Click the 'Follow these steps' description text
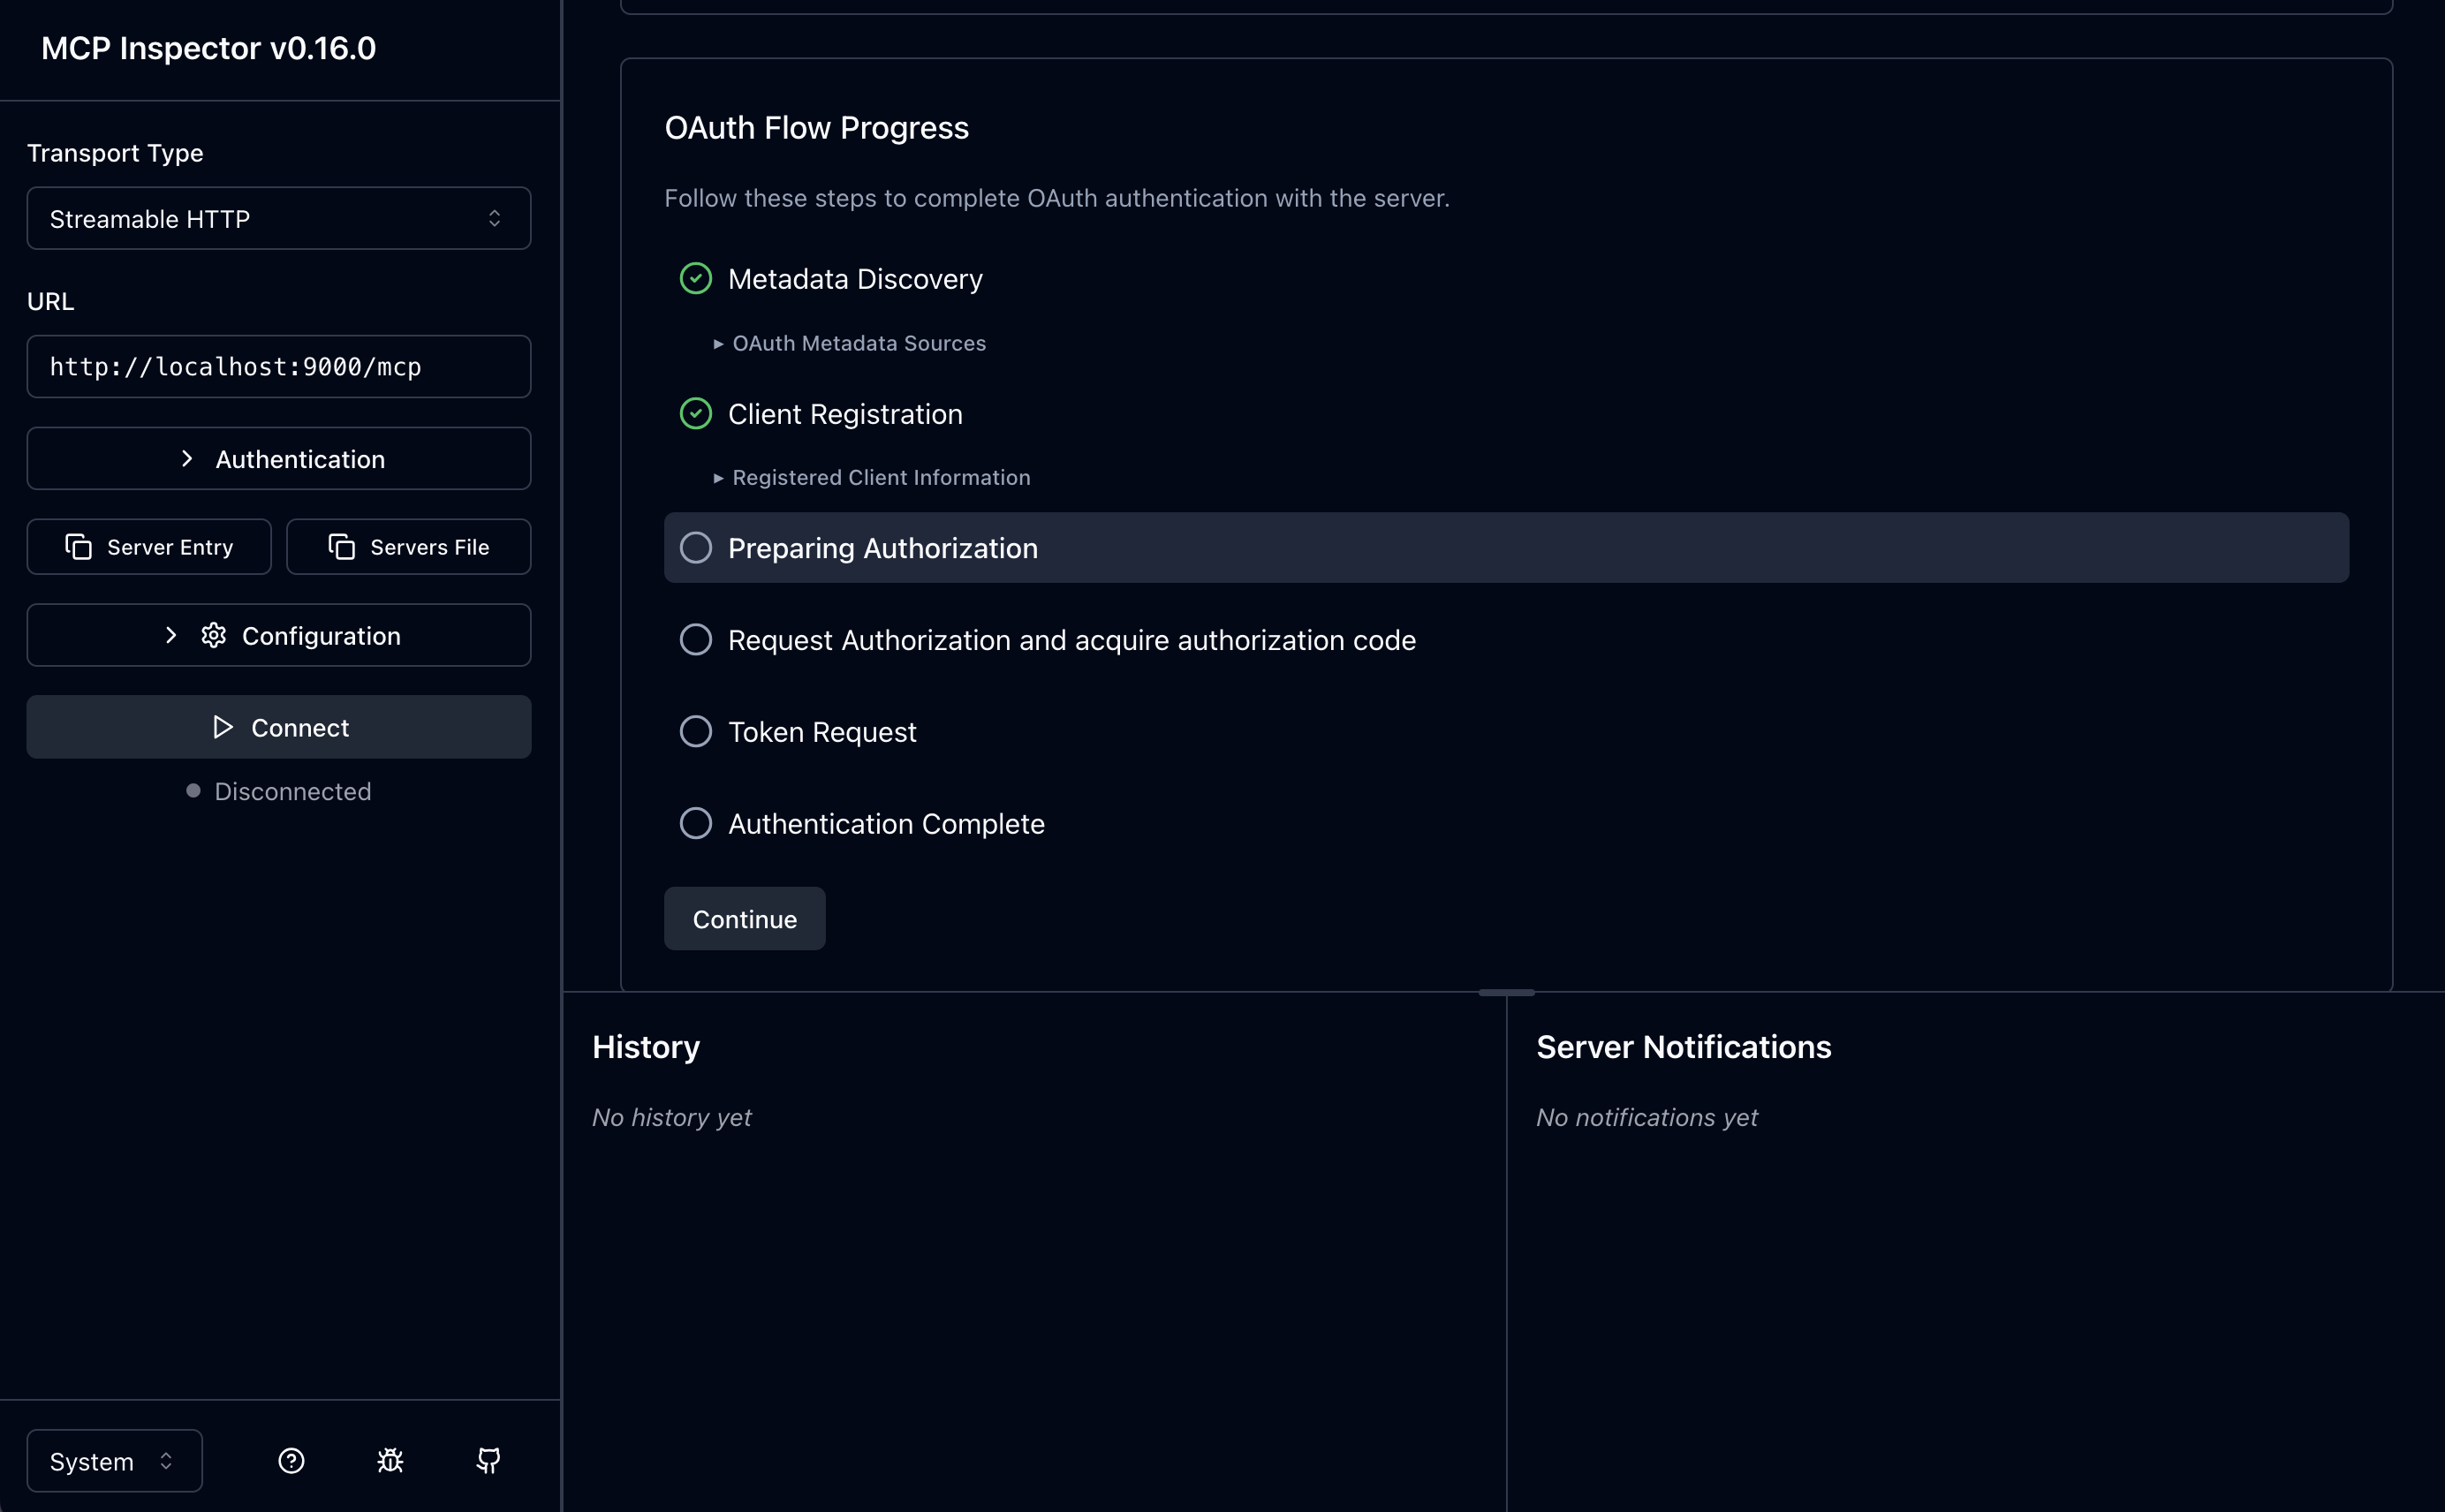2445x1512 pixels. (x=1057, y=198)
